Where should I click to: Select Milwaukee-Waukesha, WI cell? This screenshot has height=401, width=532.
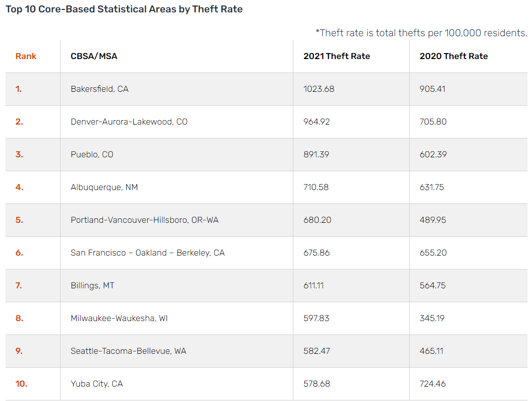click(119, 318)
